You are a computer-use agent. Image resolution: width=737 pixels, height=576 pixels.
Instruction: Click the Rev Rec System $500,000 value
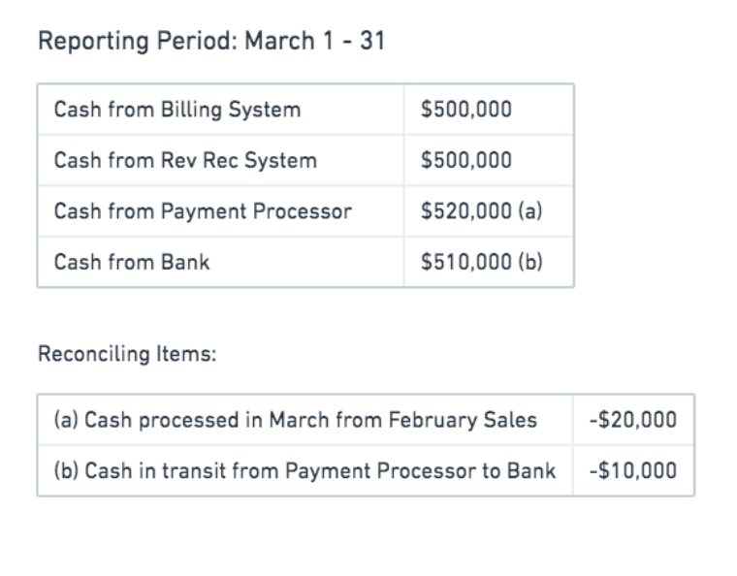(x=466, y=160)
